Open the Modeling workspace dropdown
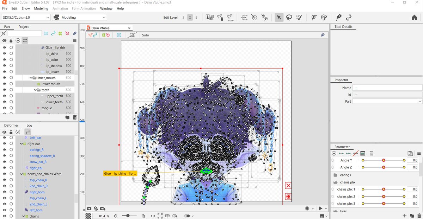Image resolution: width=423 pixels, height=219 pixels. tap(80, 17)
